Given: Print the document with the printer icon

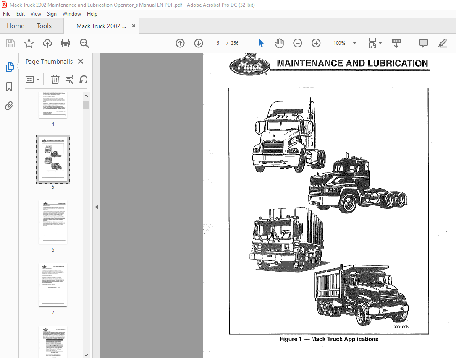Looking at the screenshot, I should [x=66, y=43].
